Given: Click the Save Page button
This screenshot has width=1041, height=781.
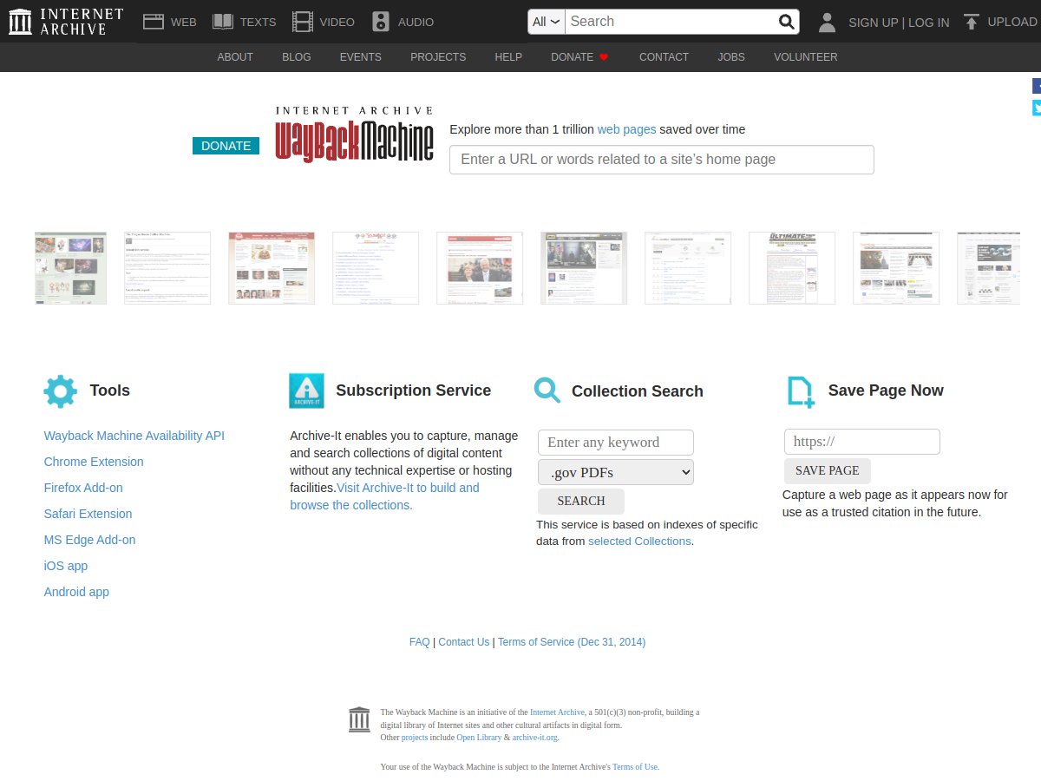Looking at the screenshot, I should pos(828,470).
